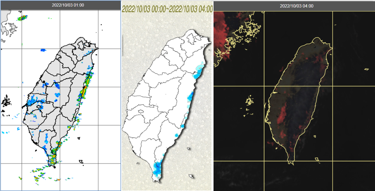This screenshot has width=375, height=191.
Task: Click Lanyu island on the rainfall map
Action: [191, 176]
